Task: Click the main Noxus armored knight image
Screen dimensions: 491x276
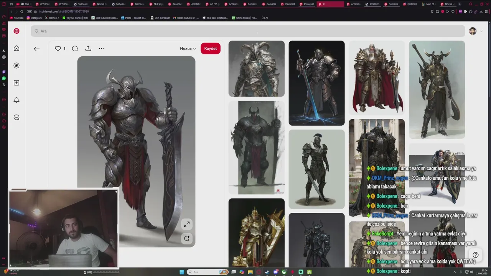Action: [x=136, y=151]
